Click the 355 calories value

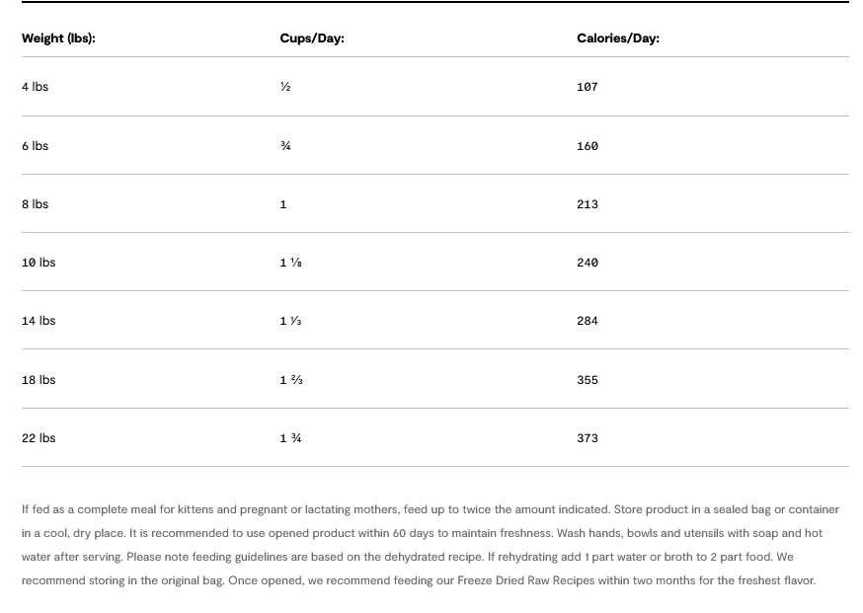(588, 380)
